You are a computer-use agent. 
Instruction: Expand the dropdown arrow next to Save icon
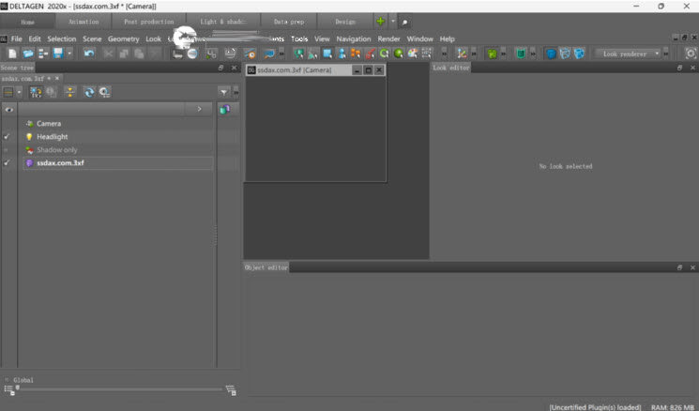[68, 53]
